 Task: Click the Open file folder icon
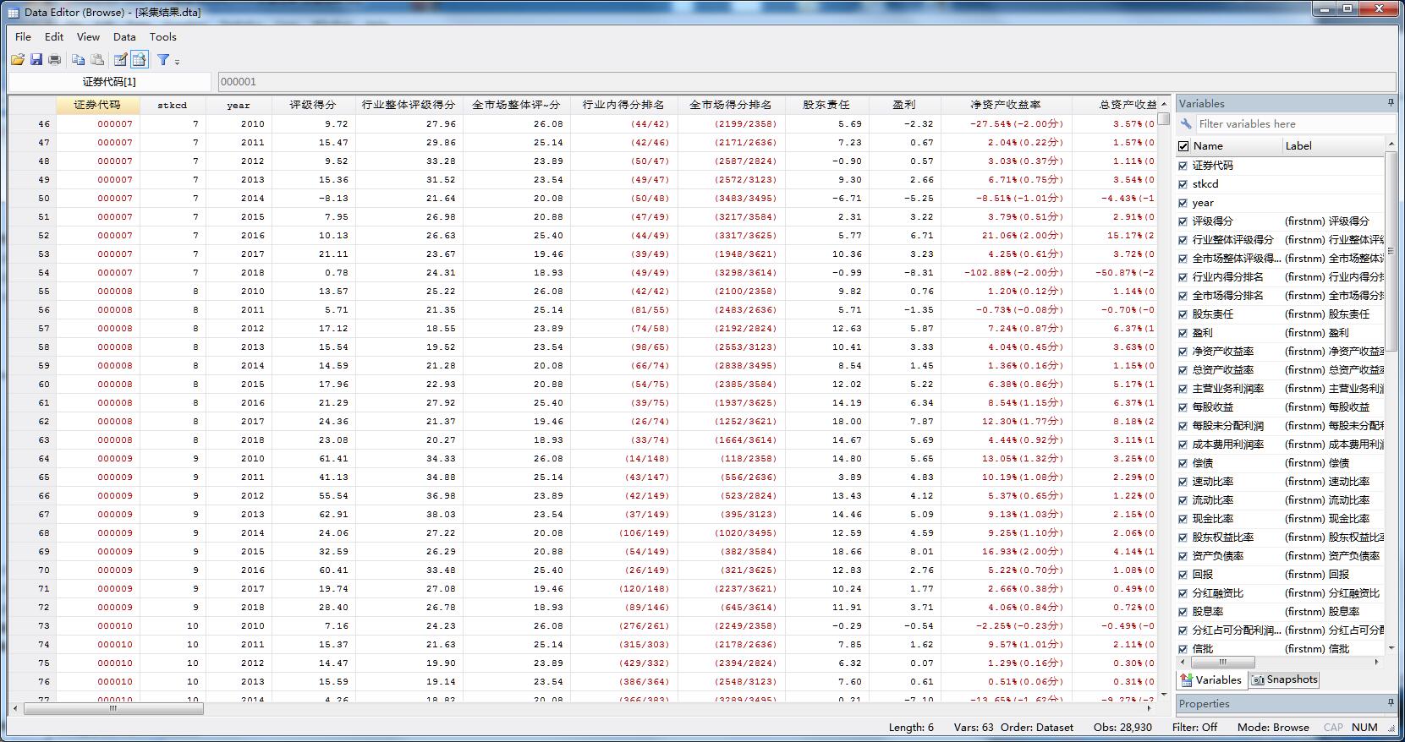(x=18, y=59)
